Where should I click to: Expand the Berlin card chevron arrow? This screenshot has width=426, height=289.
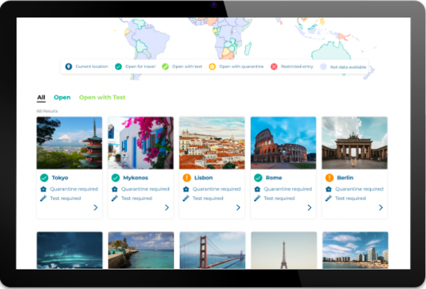(381, 208)
